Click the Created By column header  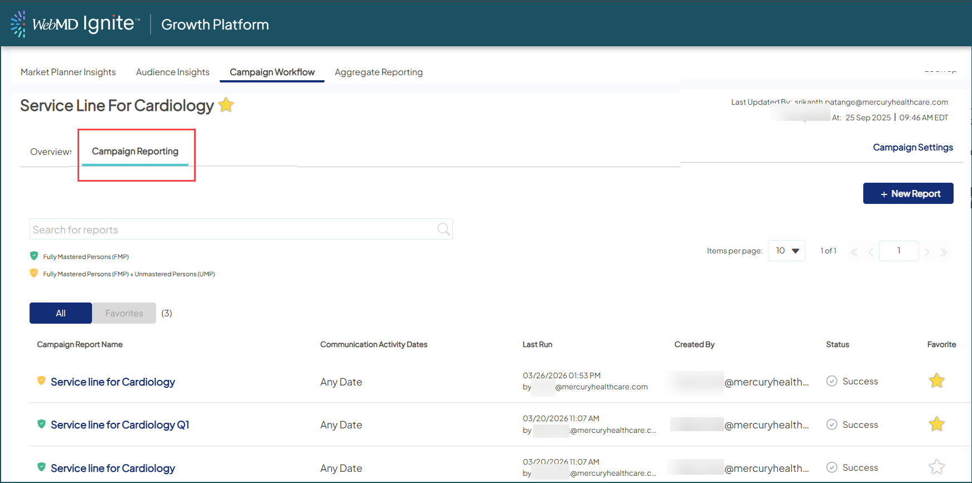[x=694, y=344]
